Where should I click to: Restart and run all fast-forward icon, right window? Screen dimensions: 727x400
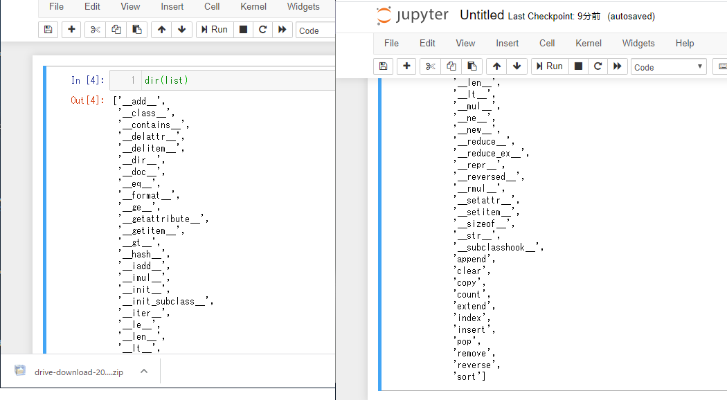point(618,66)
